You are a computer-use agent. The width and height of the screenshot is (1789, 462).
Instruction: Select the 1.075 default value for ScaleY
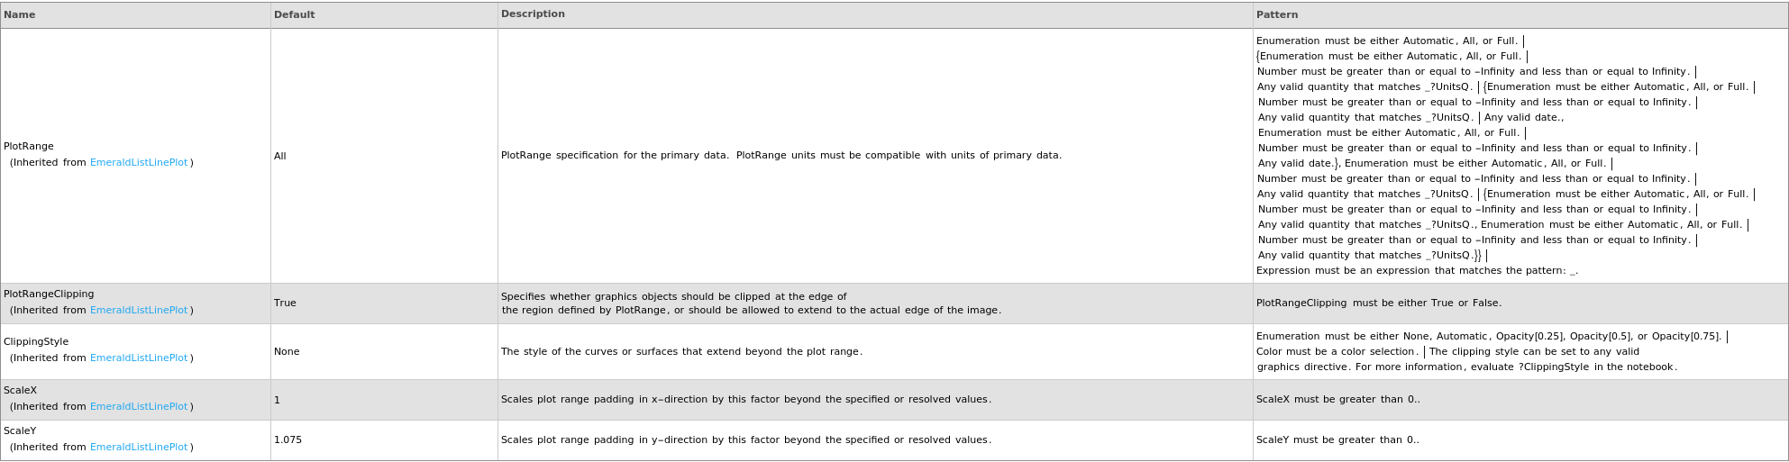(x=288, y=440)
